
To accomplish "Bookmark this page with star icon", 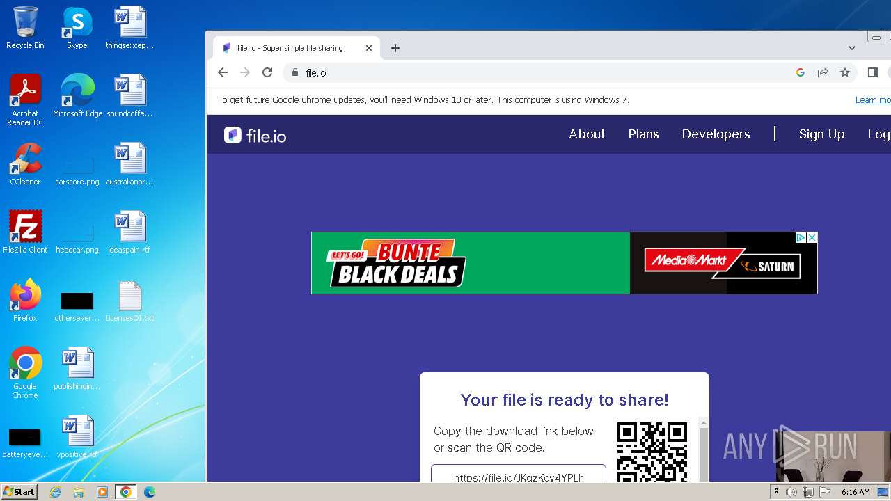I will click(x=845, y=72).
